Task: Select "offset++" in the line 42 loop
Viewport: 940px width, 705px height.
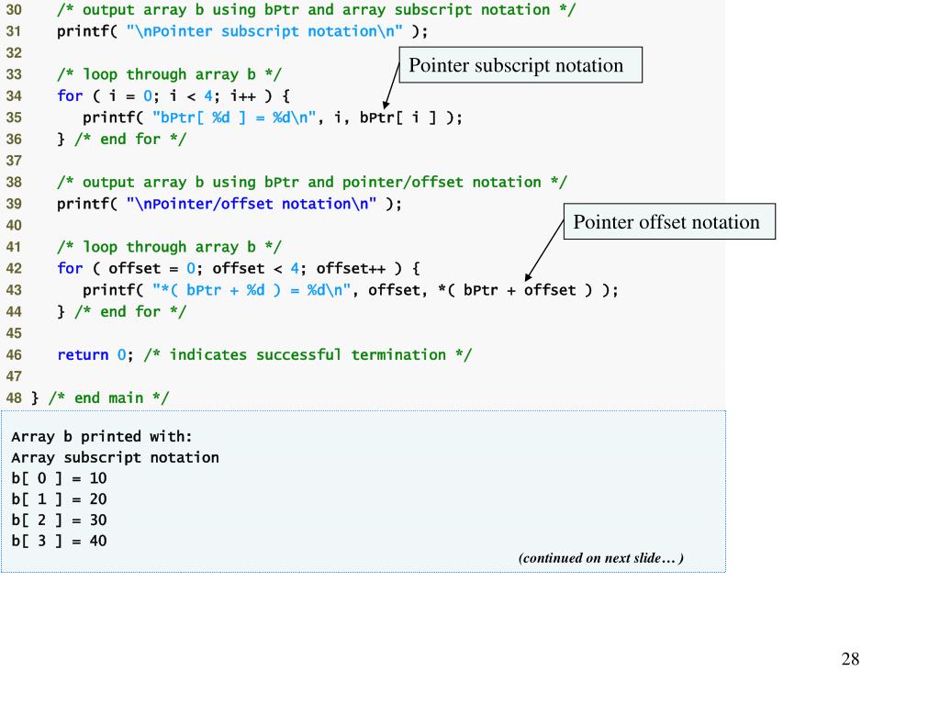Action: [x=352, y=269]
